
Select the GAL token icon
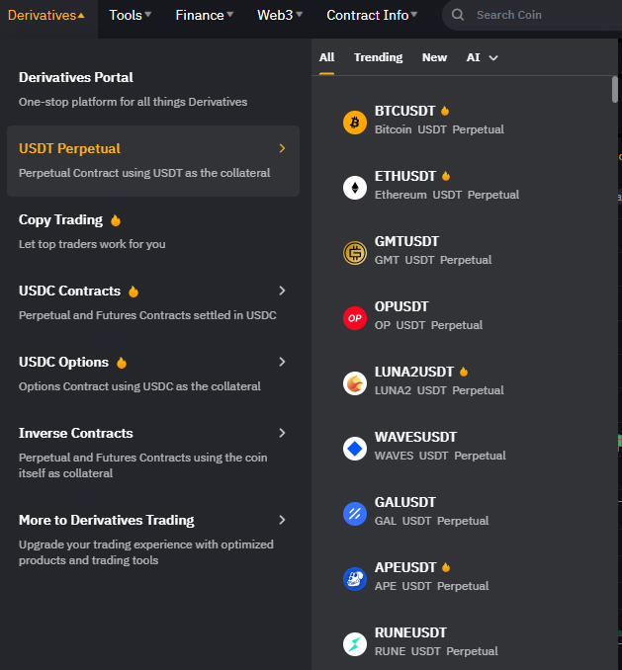[355, 514]
